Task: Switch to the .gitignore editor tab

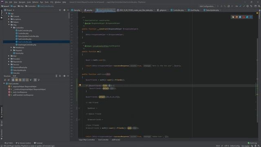Action: [x=163, y=10]
